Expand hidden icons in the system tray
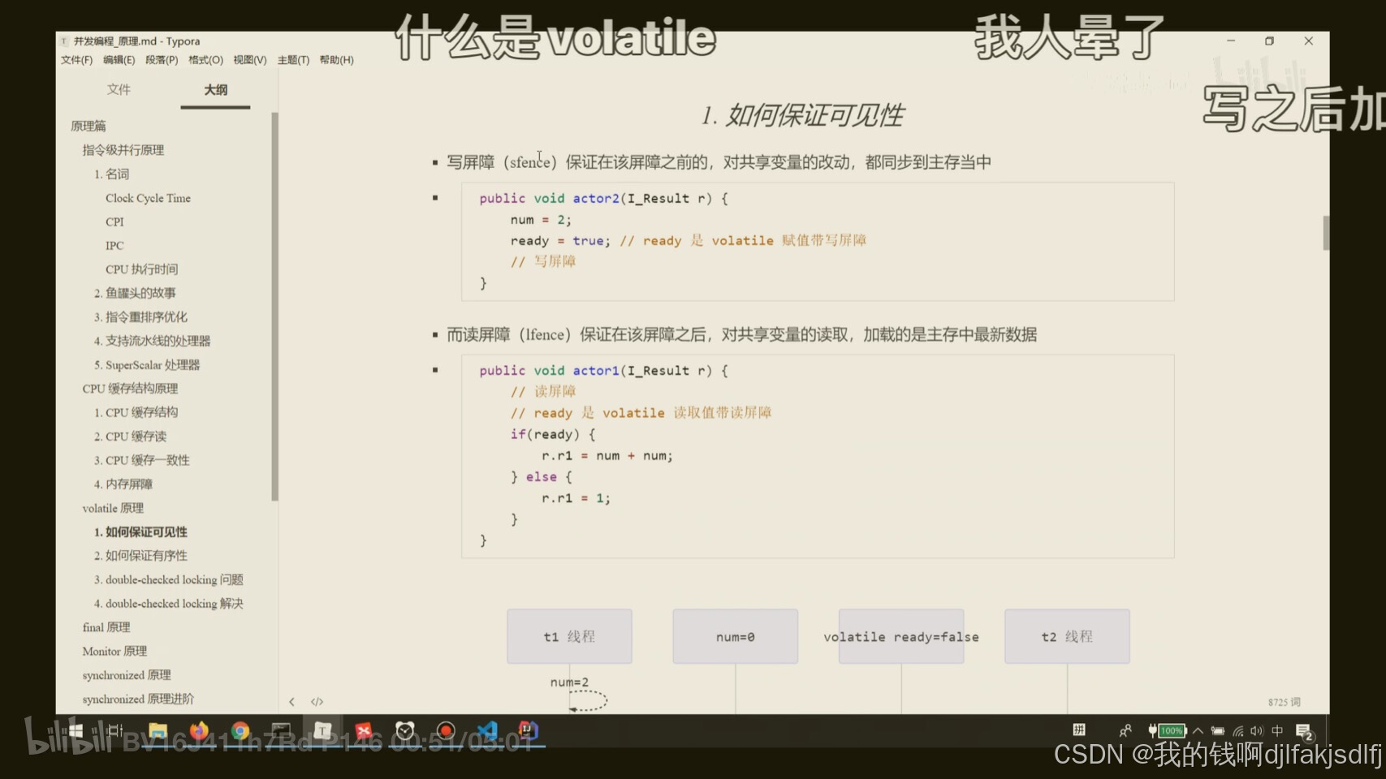Image resolution: width=1386 pixels, height=779 pixels. coord(1197,731)
